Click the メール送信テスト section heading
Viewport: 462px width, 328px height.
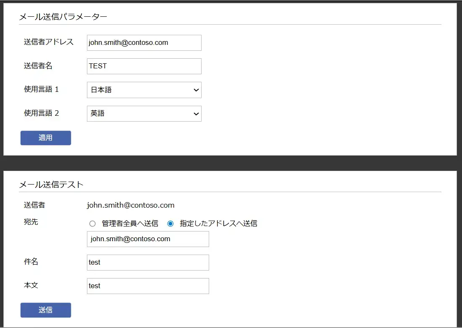pyautogui.click(x=51, y=185)
